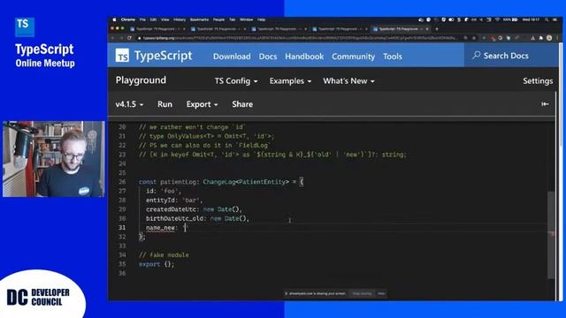
Task: Click line number 36 in the gutter
Action: 122,273
